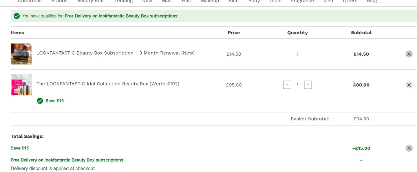The image size is (417, 172).
Task: Click the green checkmark in qualification banner
Action: [17, 16]
